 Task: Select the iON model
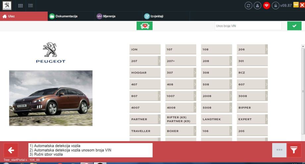[x=145, y=49]
